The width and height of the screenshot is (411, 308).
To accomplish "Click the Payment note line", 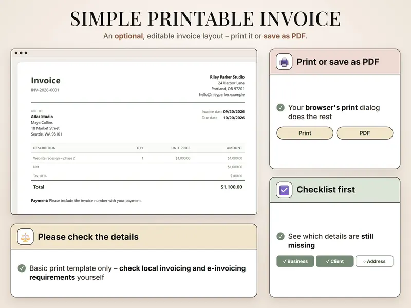I will click(x=86, y=201).
